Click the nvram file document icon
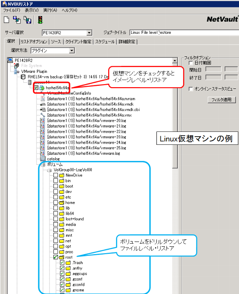 pyautogui.click(x=43, y=98)
